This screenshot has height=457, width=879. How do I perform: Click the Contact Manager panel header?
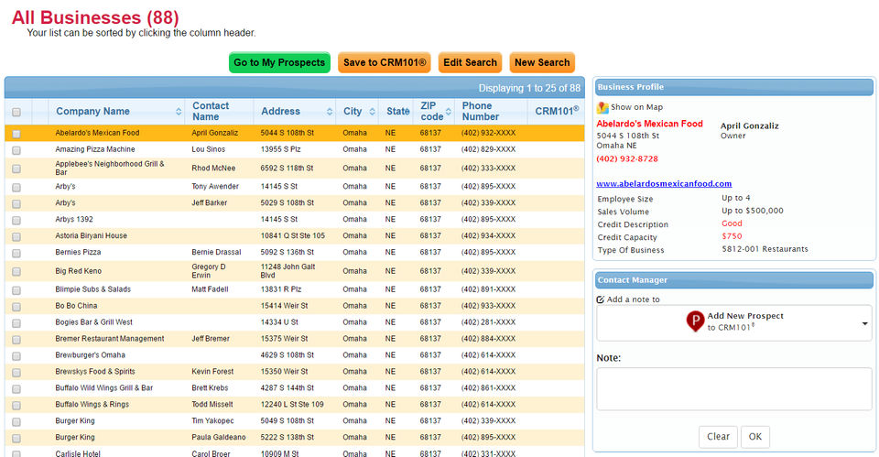734,280
